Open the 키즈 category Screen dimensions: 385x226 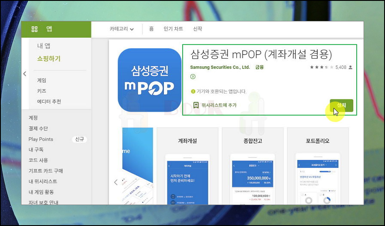tap(42, 91)
